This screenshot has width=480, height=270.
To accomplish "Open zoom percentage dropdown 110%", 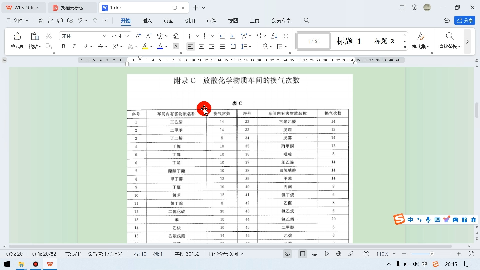I will point(394,254).
